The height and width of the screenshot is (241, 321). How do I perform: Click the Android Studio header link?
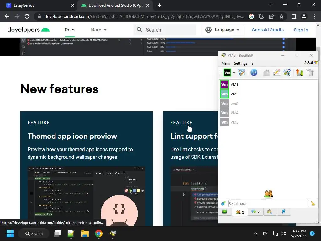coord(268,30)
